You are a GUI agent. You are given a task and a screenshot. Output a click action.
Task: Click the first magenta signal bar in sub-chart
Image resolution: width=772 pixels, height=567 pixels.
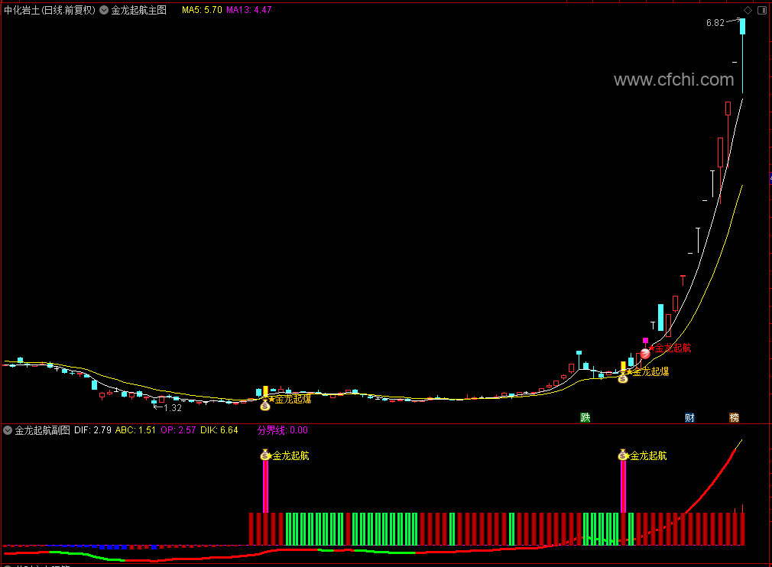[x=265, y=487]
